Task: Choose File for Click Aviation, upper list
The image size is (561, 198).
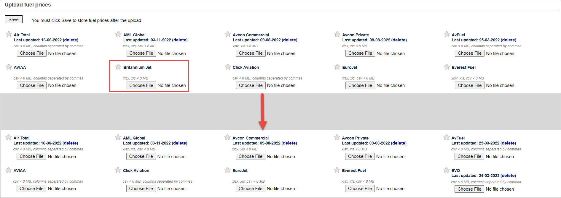Action: (251, 85)
